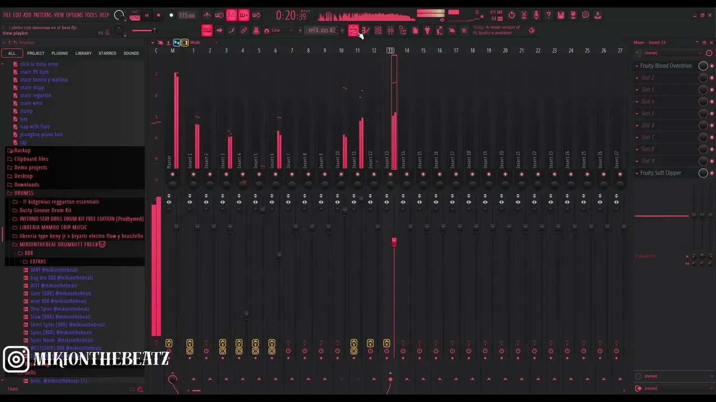Image resolution: width=716 pixels, height=402 pixels.
Task: Click the tempo 115 field
Action: [x=187, y=15]
